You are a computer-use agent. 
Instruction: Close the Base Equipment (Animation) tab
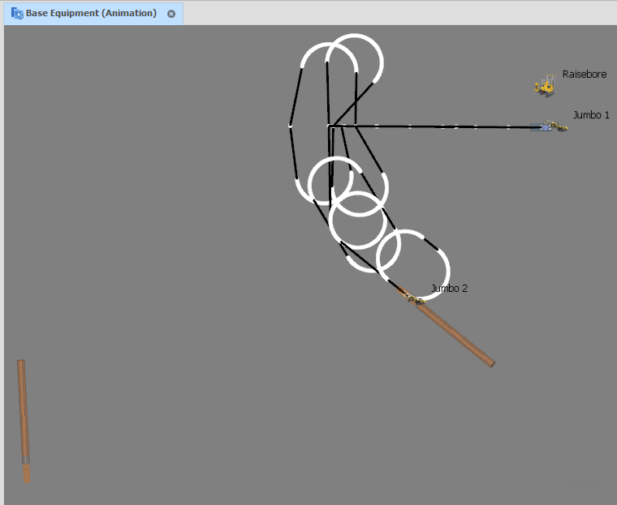tap(171, 14)
